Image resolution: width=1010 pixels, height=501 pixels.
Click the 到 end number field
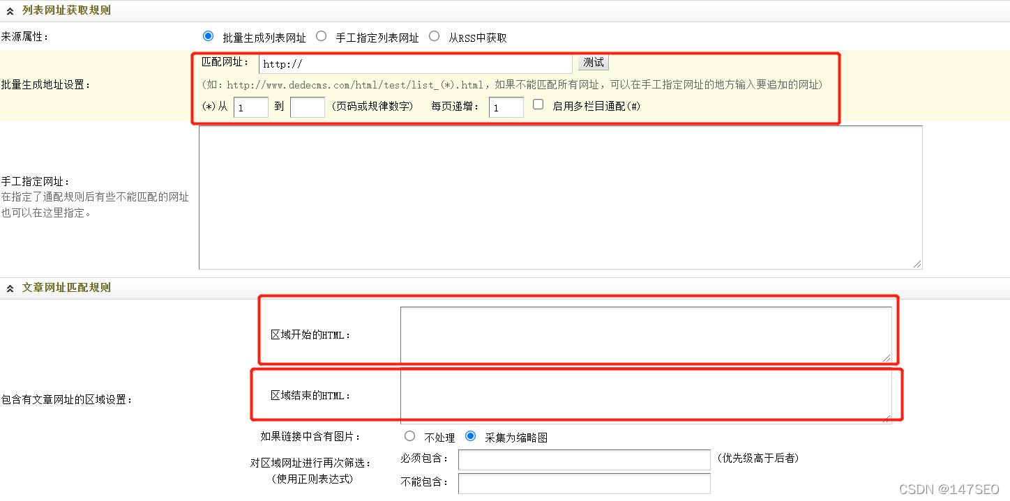[308, 107]
